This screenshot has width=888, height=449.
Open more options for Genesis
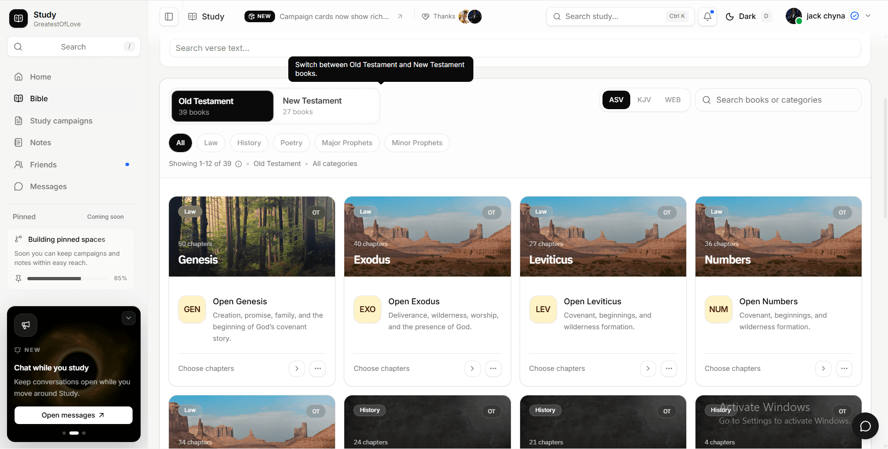318,369
